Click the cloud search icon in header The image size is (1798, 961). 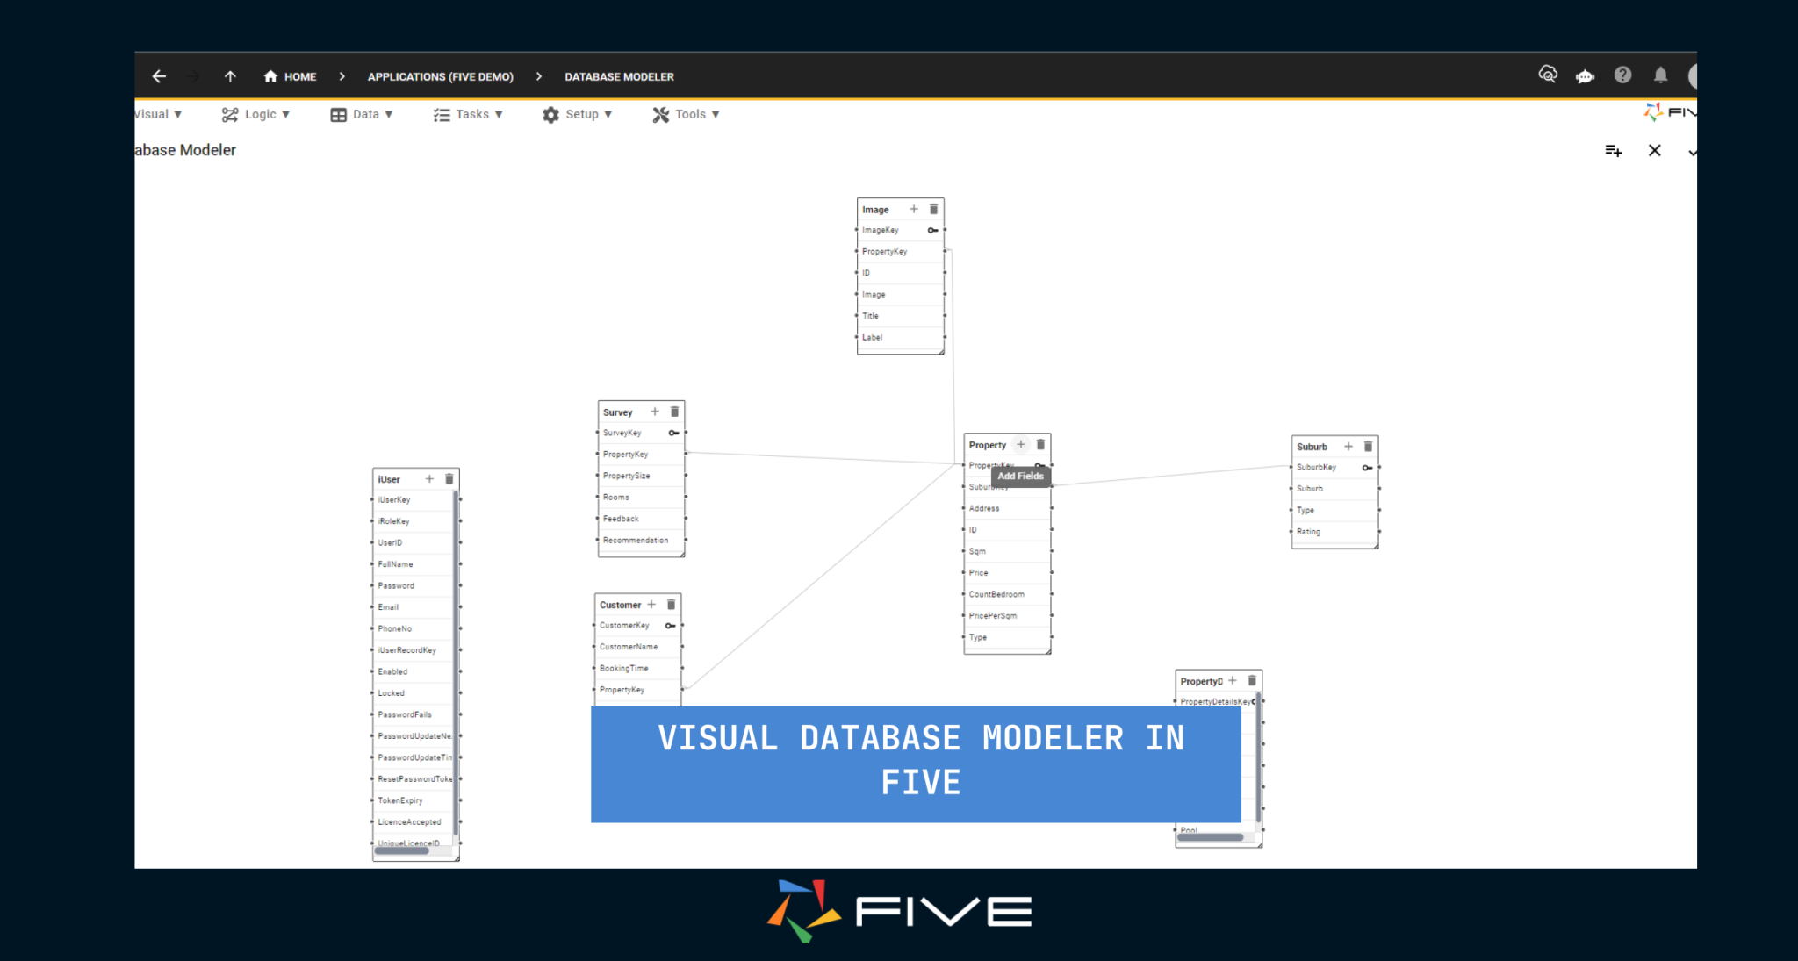click(x=1548, y=75)
